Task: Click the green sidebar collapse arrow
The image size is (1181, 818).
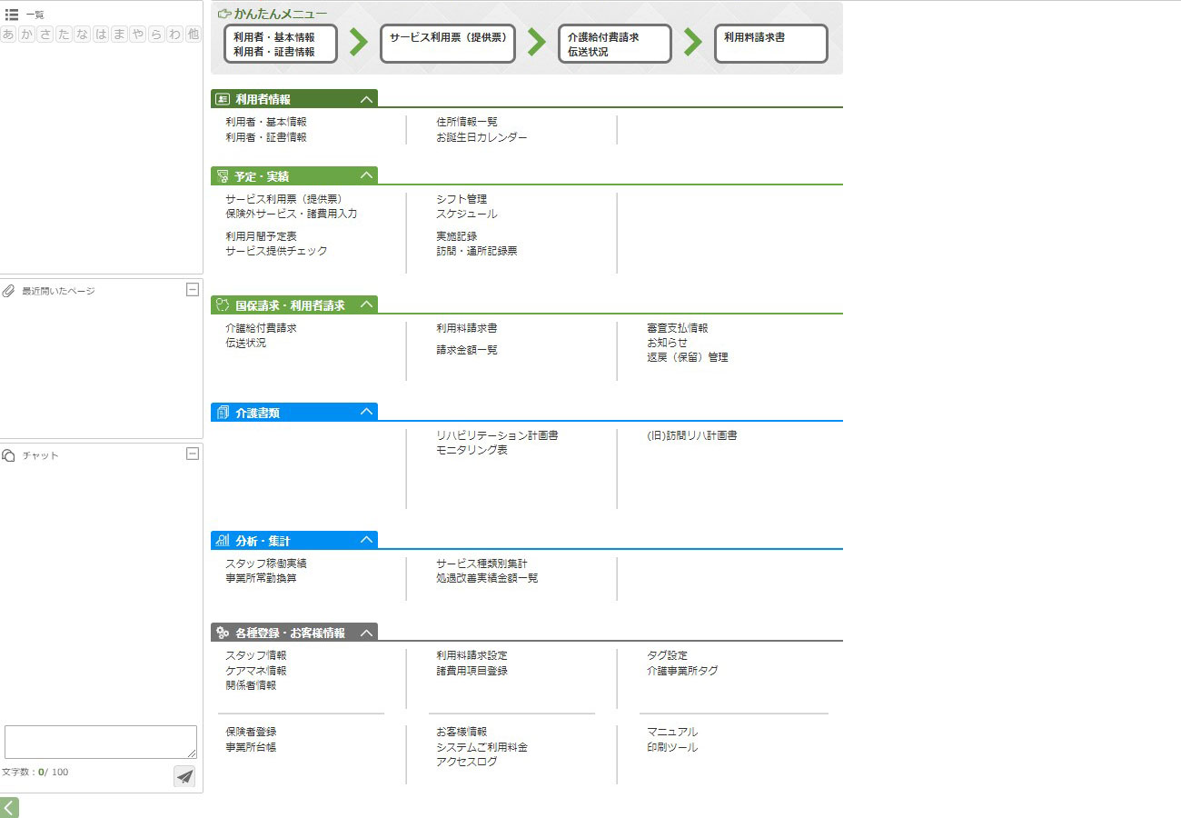Action: tap(9, 807)
